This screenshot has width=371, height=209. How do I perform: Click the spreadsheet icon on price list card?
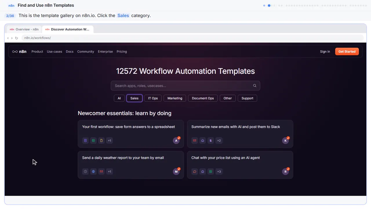click(x=211, y=172)
